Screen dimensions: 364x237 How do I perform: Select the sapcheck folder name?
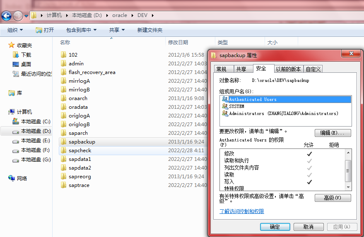coord(80,150)
